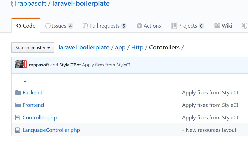Go up to parent directory via .. link
Viewport: 248px width, 151px height.
(25, 81)
